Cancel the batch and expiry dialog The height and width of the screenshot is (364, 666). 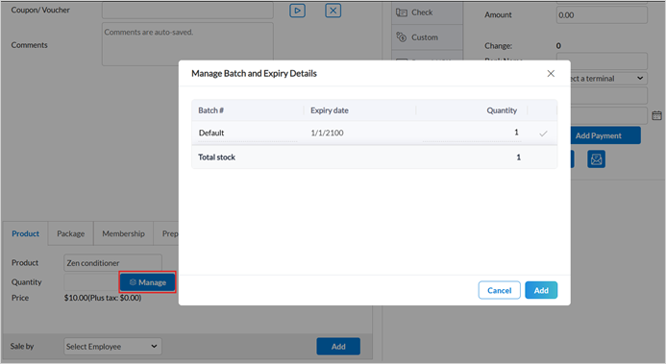coord(499,290)
